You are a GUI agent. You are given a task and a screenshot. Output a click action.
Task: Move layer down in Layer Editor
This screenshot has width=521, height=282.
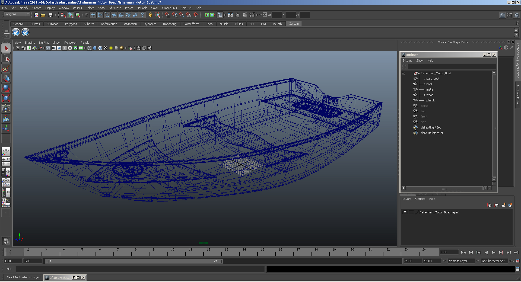point(496,205)
